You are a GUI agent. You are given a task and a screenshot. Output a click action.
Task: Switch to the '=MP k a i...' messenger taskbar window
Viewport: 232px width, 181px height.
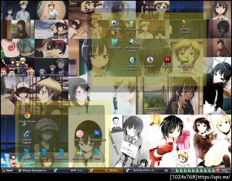(69, 170)
